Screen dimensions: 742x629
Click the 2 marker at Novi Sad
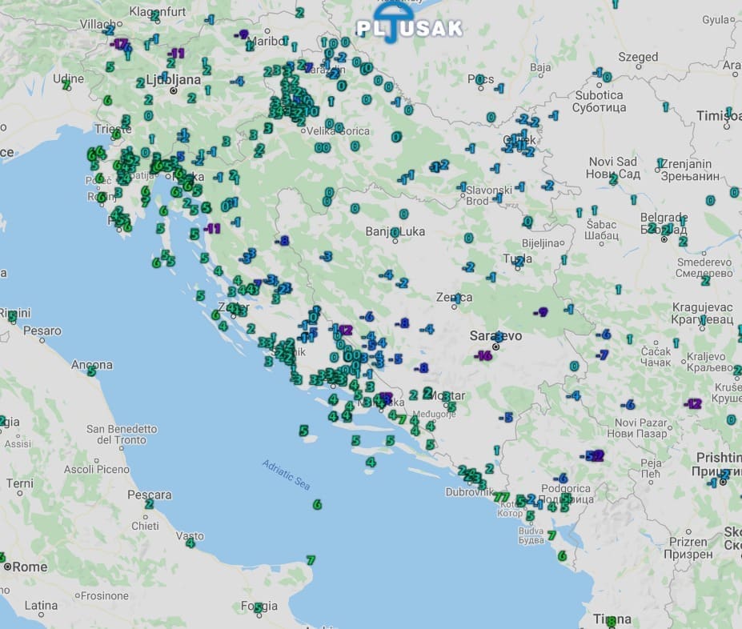tap(613, 180)
